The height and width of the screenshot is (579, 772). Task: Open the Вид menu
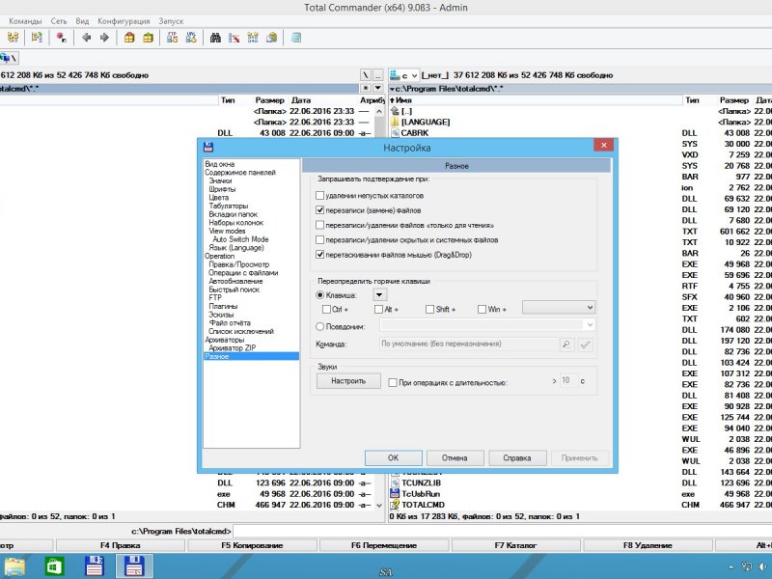pyautogui.click(x=82, y=21)
